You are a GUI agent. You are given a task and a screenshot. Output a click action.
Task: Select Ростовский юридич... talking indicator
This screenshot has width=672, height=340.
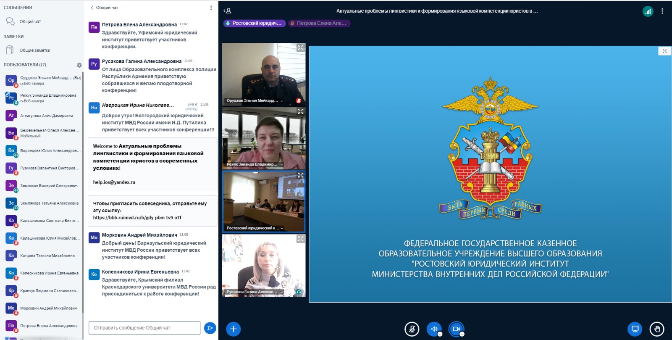click(255, 24)
